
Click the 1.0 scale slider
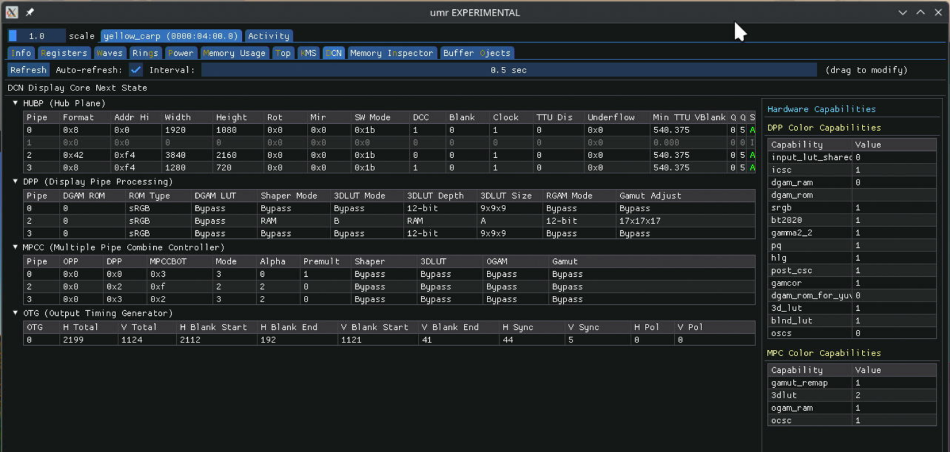37,36
